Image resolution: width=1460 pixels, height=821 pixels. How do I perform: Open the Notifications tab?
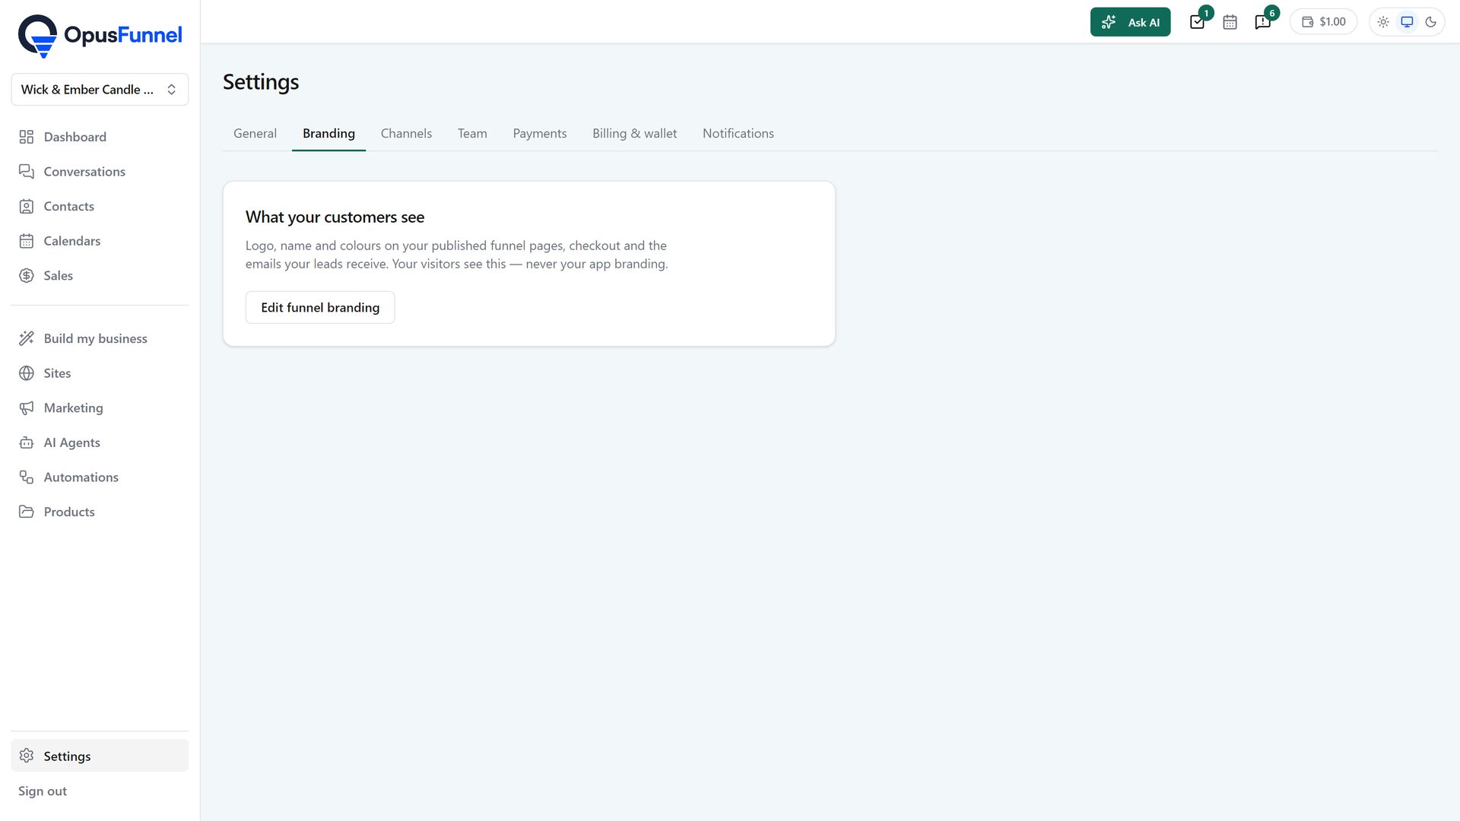(738, 134)
